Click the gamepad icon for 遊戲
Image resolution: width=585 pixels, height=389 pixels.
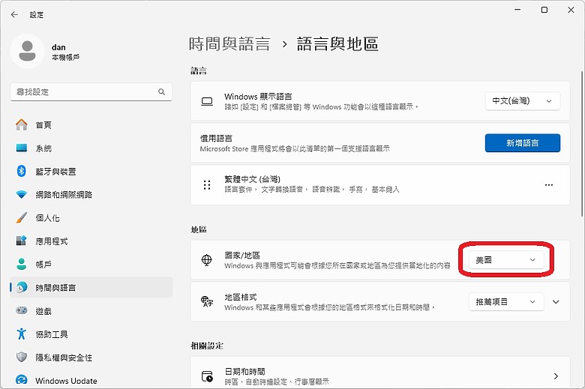pyautogui.click(x=22, y=310)
